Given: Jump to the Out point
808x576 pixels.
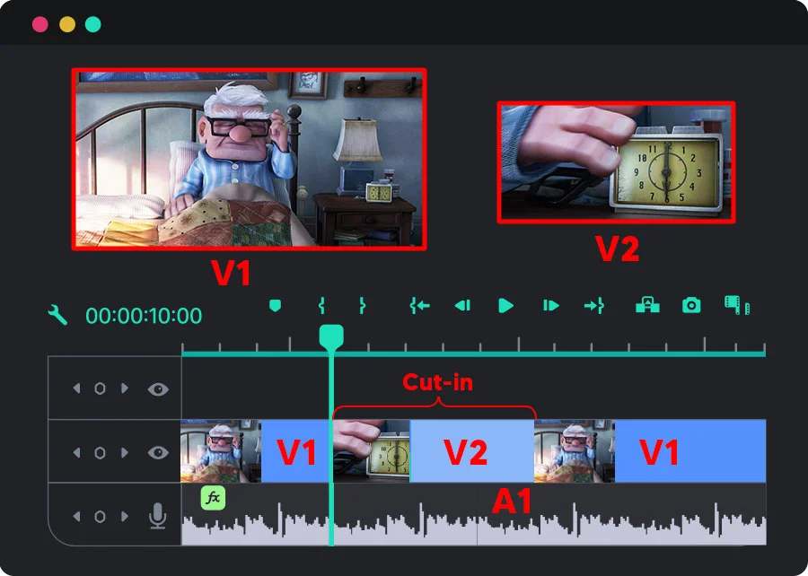Looking at the screenshot, I should (x=594, y=306).
